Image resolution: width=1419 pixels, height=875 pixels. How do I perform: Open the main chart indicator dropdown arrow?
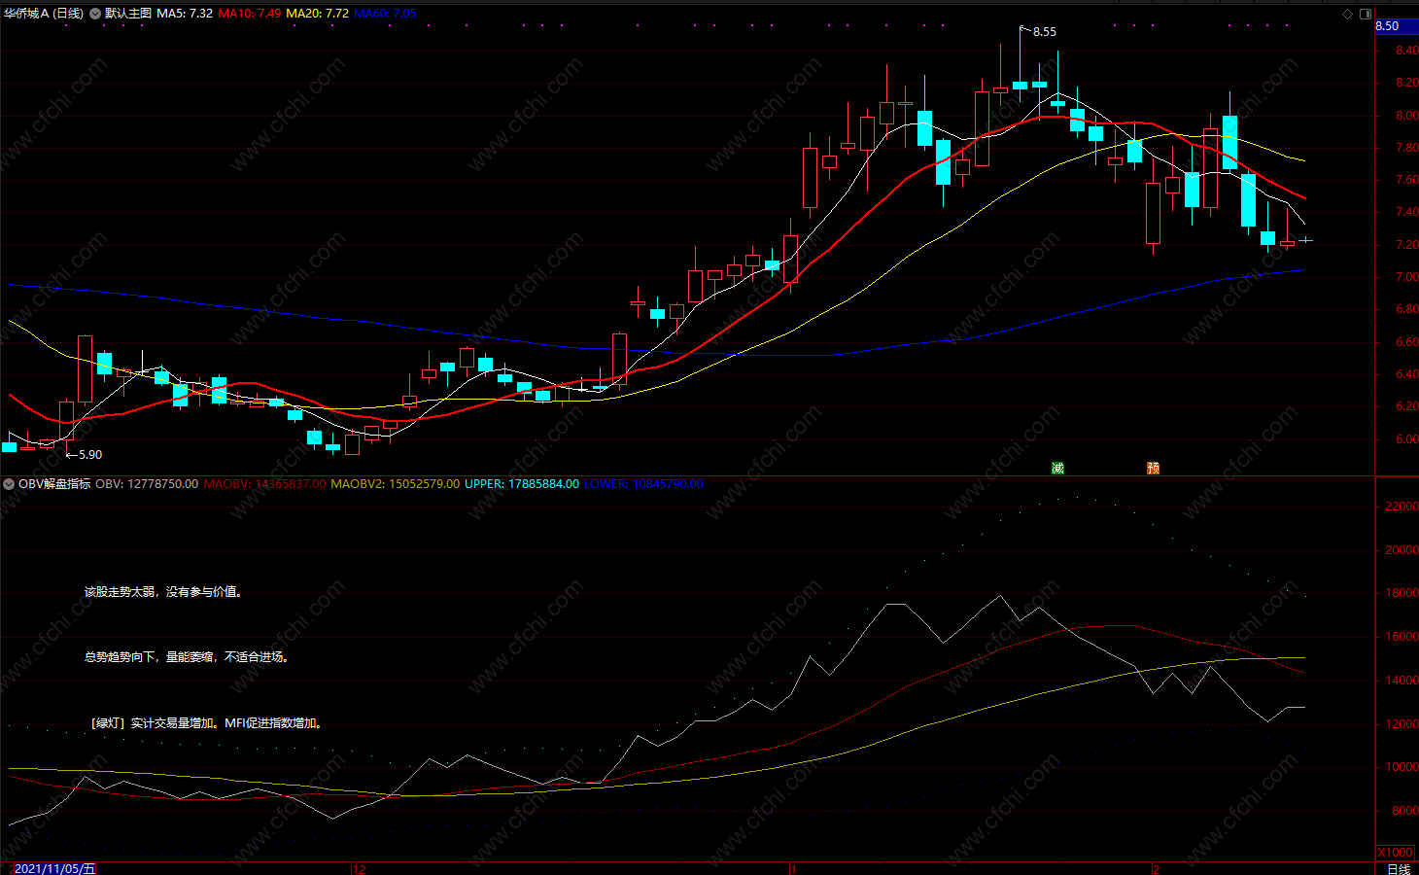[x=94, y=14]
